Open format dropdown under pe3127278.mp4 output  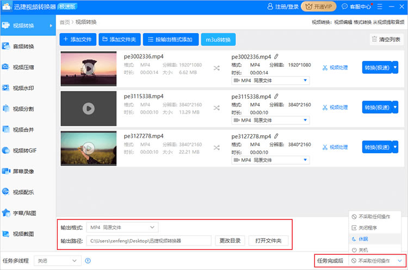tap(270, 159)
